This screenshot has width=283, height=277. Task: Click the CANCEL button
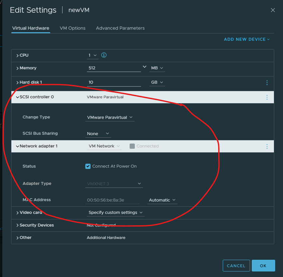tap(236, 266)
